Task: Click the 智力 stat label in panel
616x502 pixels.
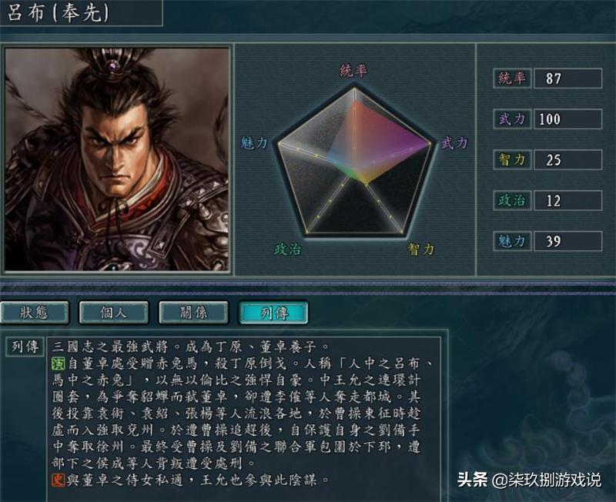Action: tap(512, 159)
